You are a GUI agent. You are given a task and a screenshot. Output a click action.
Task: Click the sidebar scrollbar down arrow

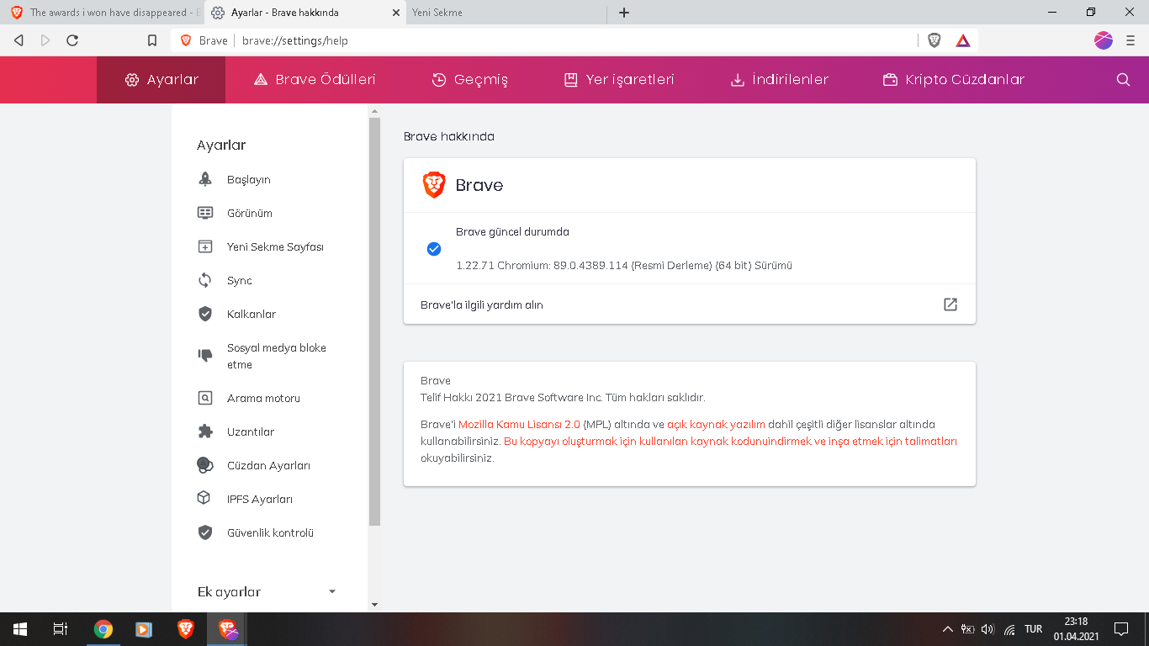pos(374,605)
